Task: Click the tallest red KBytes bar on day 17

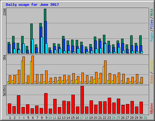Action: (82, 100)
